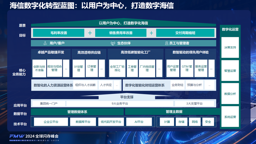Click the 服务运营管理 box

tap(201, 68)
